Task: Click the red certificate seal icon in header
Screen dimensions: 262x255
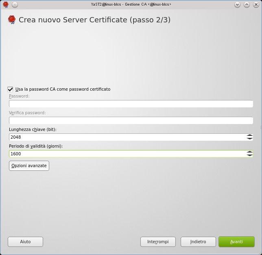Action: (12, 20)
